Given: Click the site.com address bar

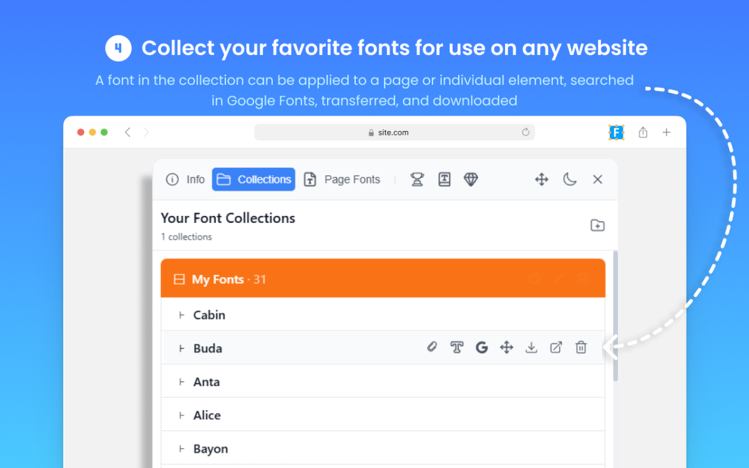Looking at the screenshot, I should [x=394, y=132].
